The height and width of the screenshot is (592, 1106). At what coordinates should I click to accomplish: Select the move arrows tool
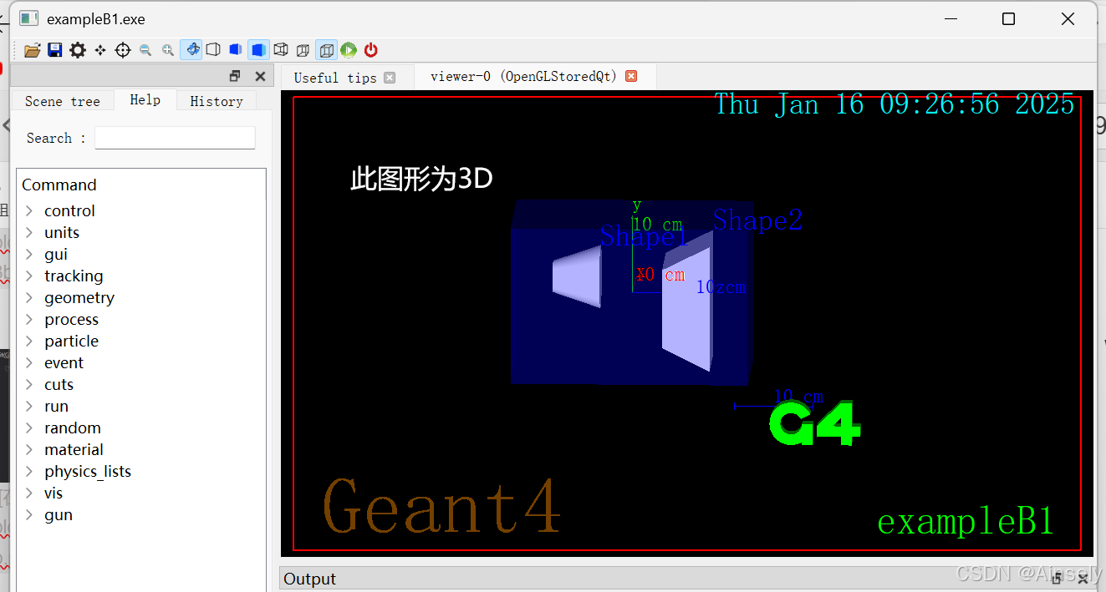[x=100, y=50]
